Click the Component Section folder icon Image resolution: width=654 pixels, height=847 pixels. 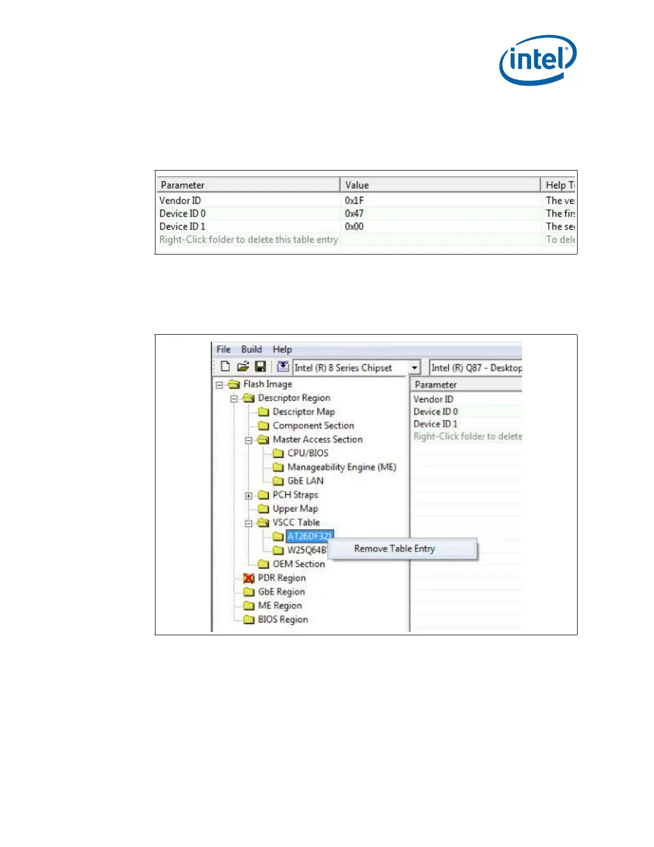point(263,426)
